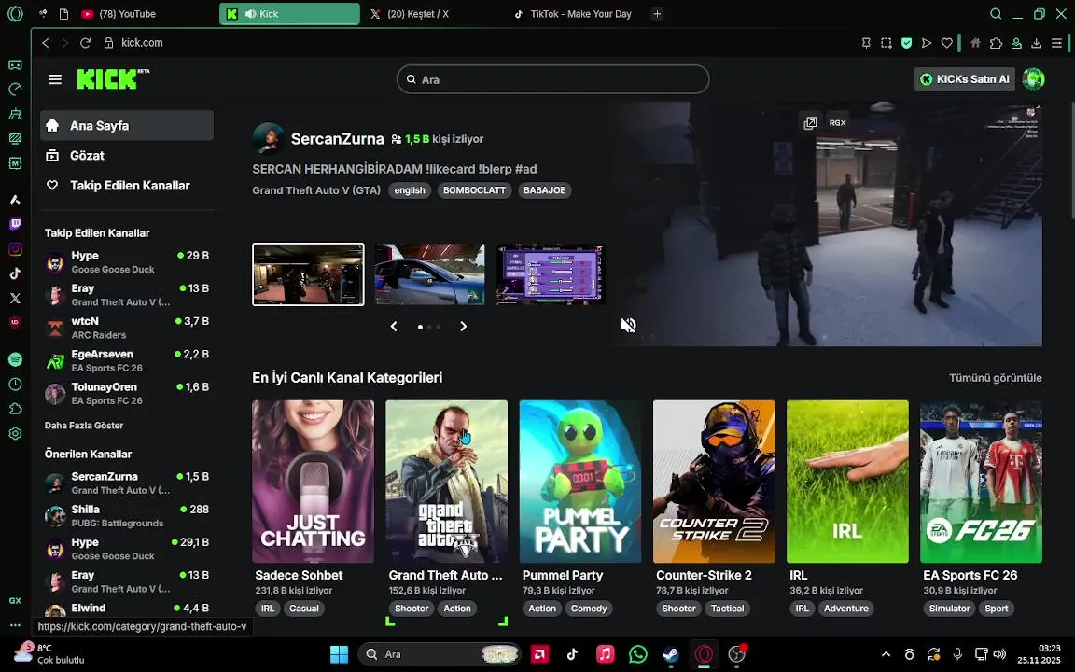Image resolution: width=1075 pixels, height=672 pixels.
Task: Open user profile avatar on Kick
Action: tap(1033, 78)
